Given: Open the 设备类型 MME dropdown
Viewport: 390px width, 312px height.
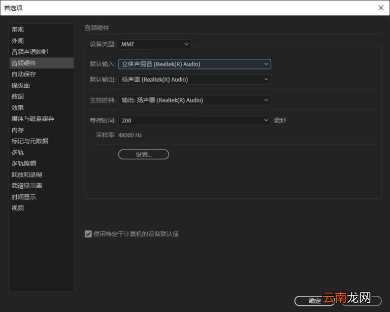Looking at the screenshot, I should tap(154, 44).
